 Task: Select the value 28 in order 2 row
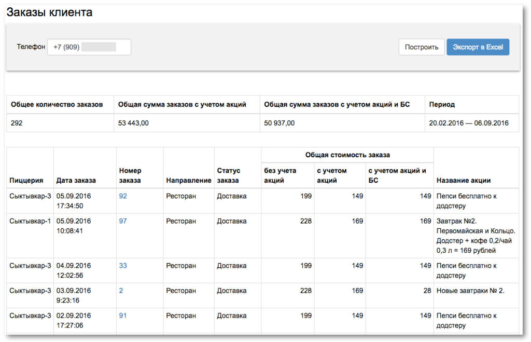427,291
